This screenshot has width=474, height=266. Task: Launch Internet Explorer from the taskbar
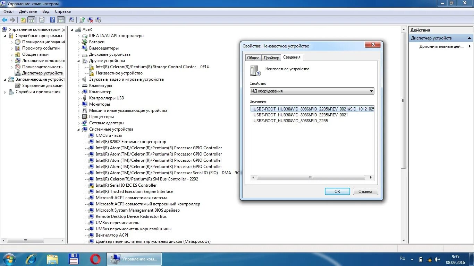click(x=31, y=259)
